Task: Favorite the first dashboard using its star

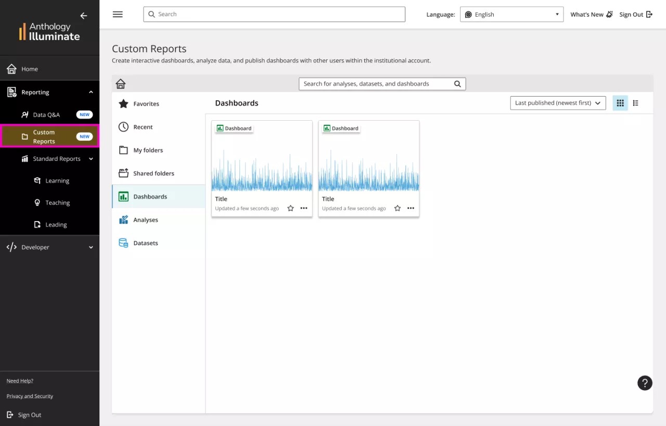Action: [290, 208]
